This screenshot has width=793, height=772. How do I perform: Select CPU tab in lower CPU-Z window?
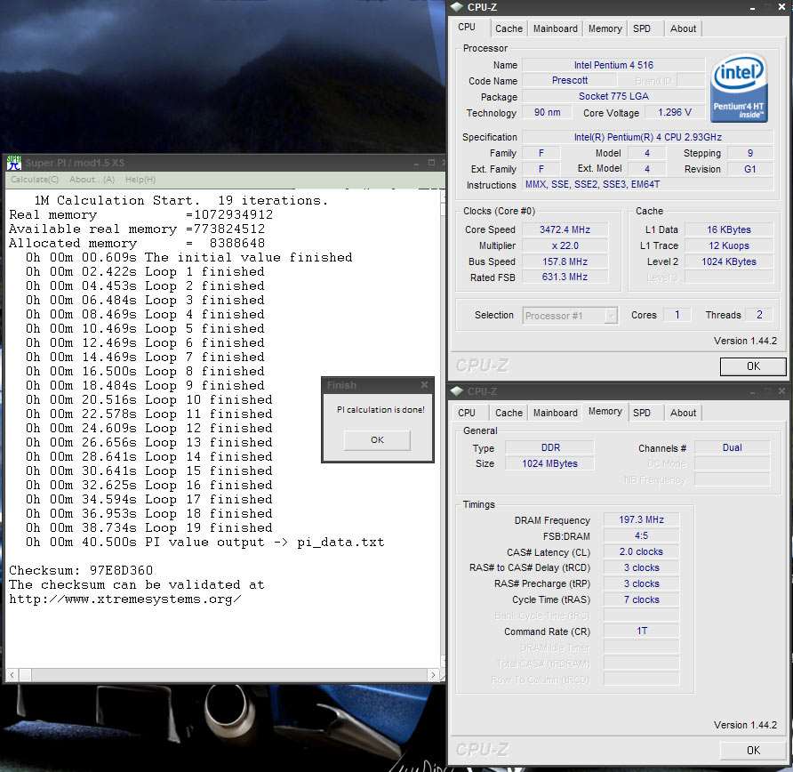click(467, 413)
